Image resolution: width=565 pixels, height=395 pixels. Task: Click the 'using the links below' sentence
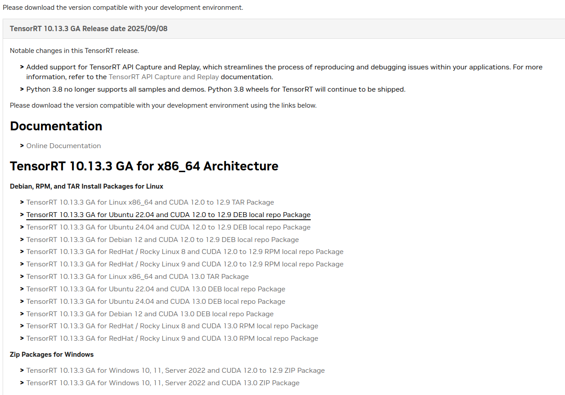(163, 106)
